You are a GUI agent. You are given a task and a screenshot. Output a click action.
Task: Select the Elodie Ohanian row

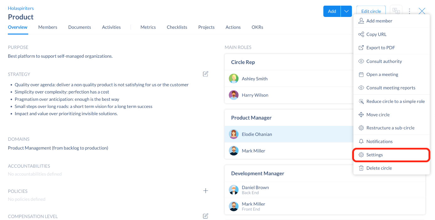[x=289, y=134]
